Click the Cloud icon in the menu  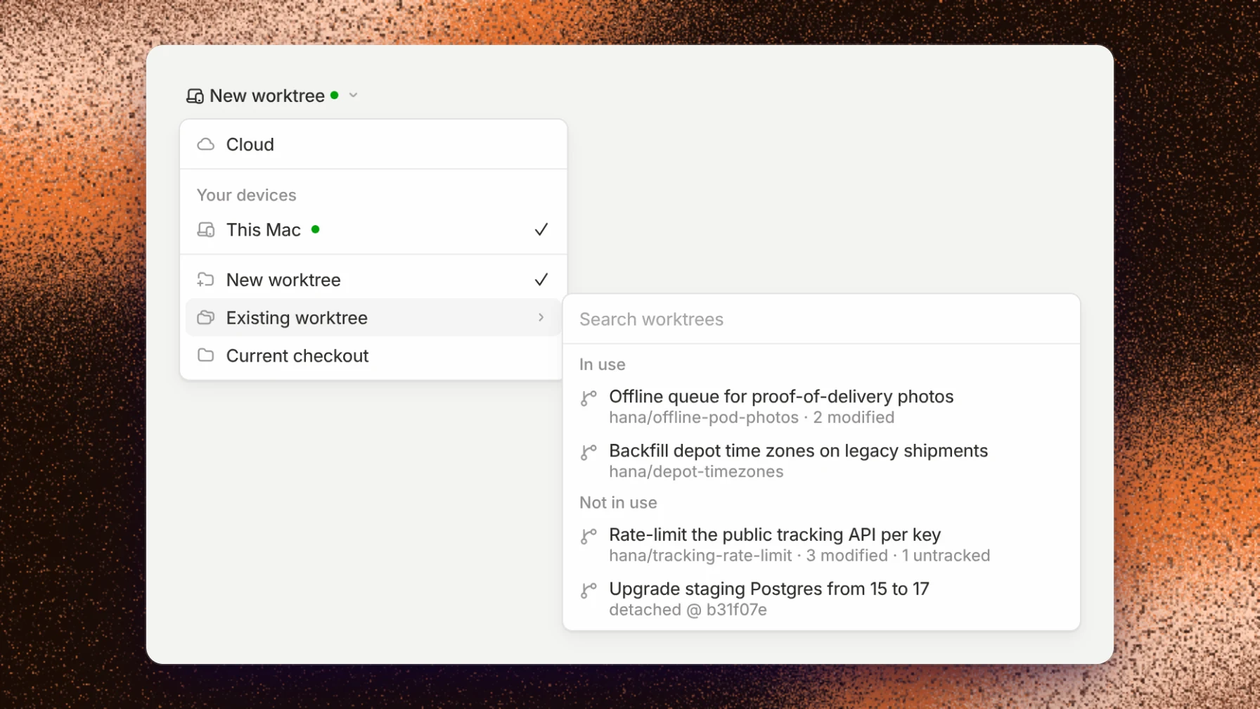205,144
